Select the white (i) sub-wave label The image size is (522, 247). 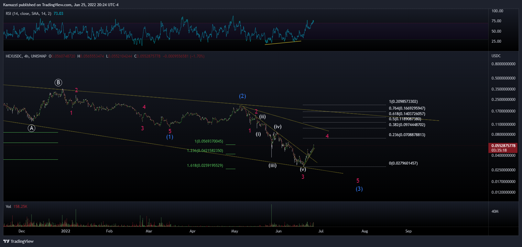[258, 134]
